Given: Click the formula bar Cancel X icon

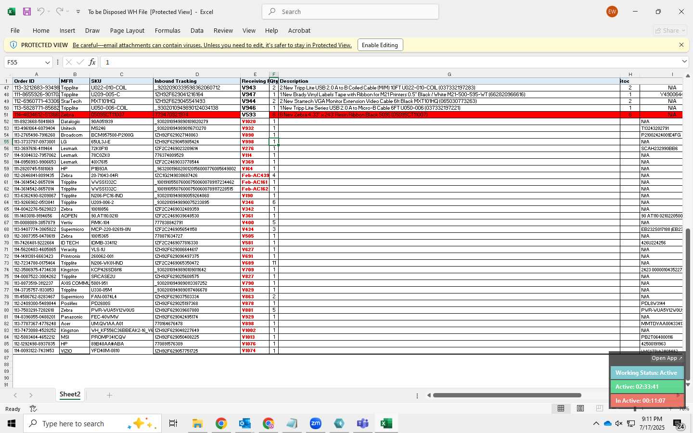Looking at the screenshot, I should click(68, 62).
